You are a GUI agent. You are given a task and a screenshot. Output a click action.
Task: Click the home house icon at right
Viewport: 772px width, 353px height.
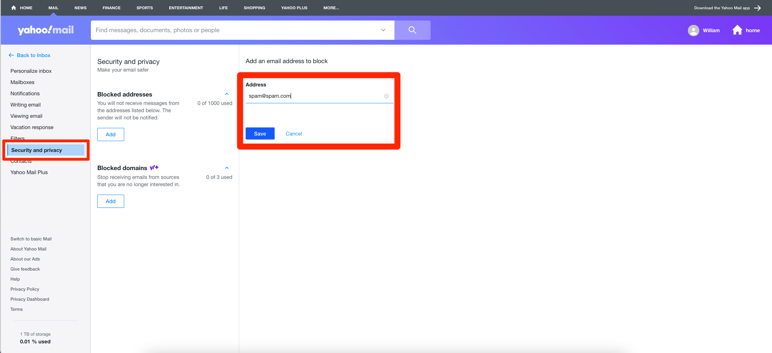click(737, 30)
